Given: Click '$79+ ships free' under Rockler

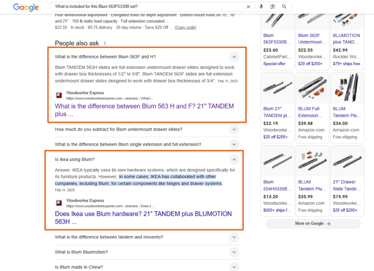Looking at the screenshot, I should (x=347, y=64).
